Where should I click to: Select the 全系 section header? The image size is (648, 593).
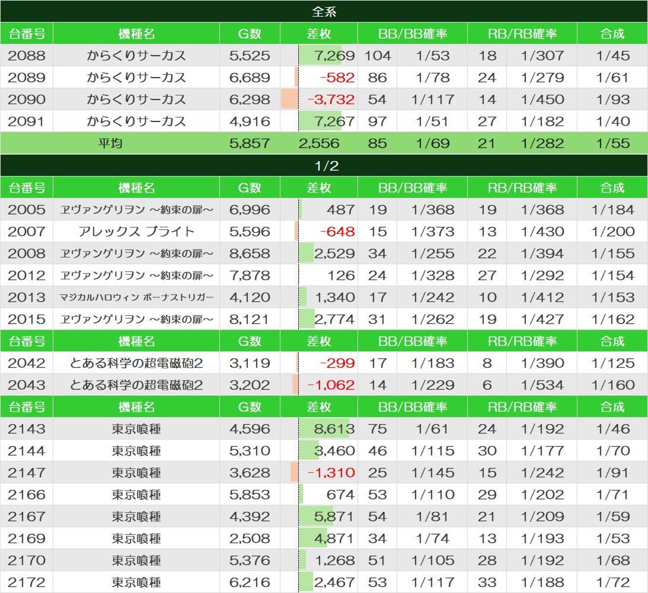324,11
